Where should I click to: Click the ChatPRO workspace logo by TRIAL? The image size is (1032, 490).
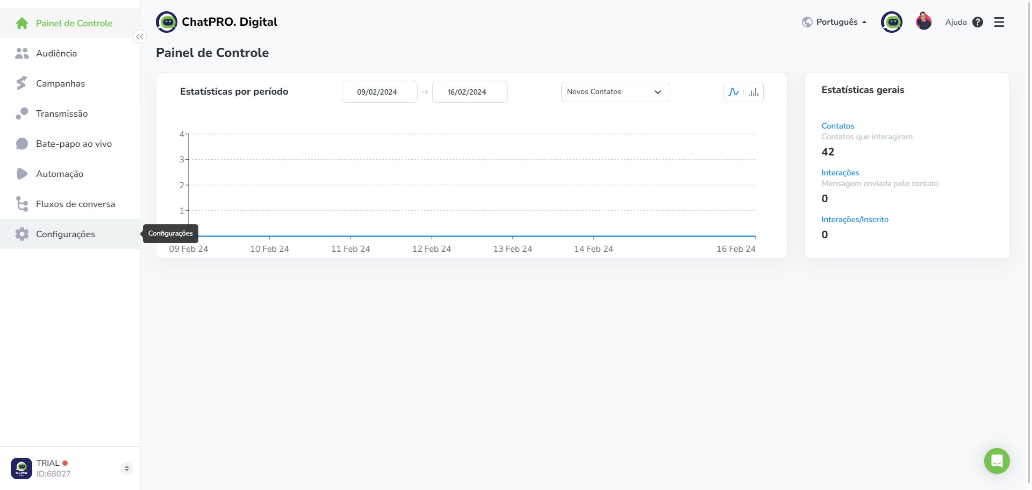21,468
